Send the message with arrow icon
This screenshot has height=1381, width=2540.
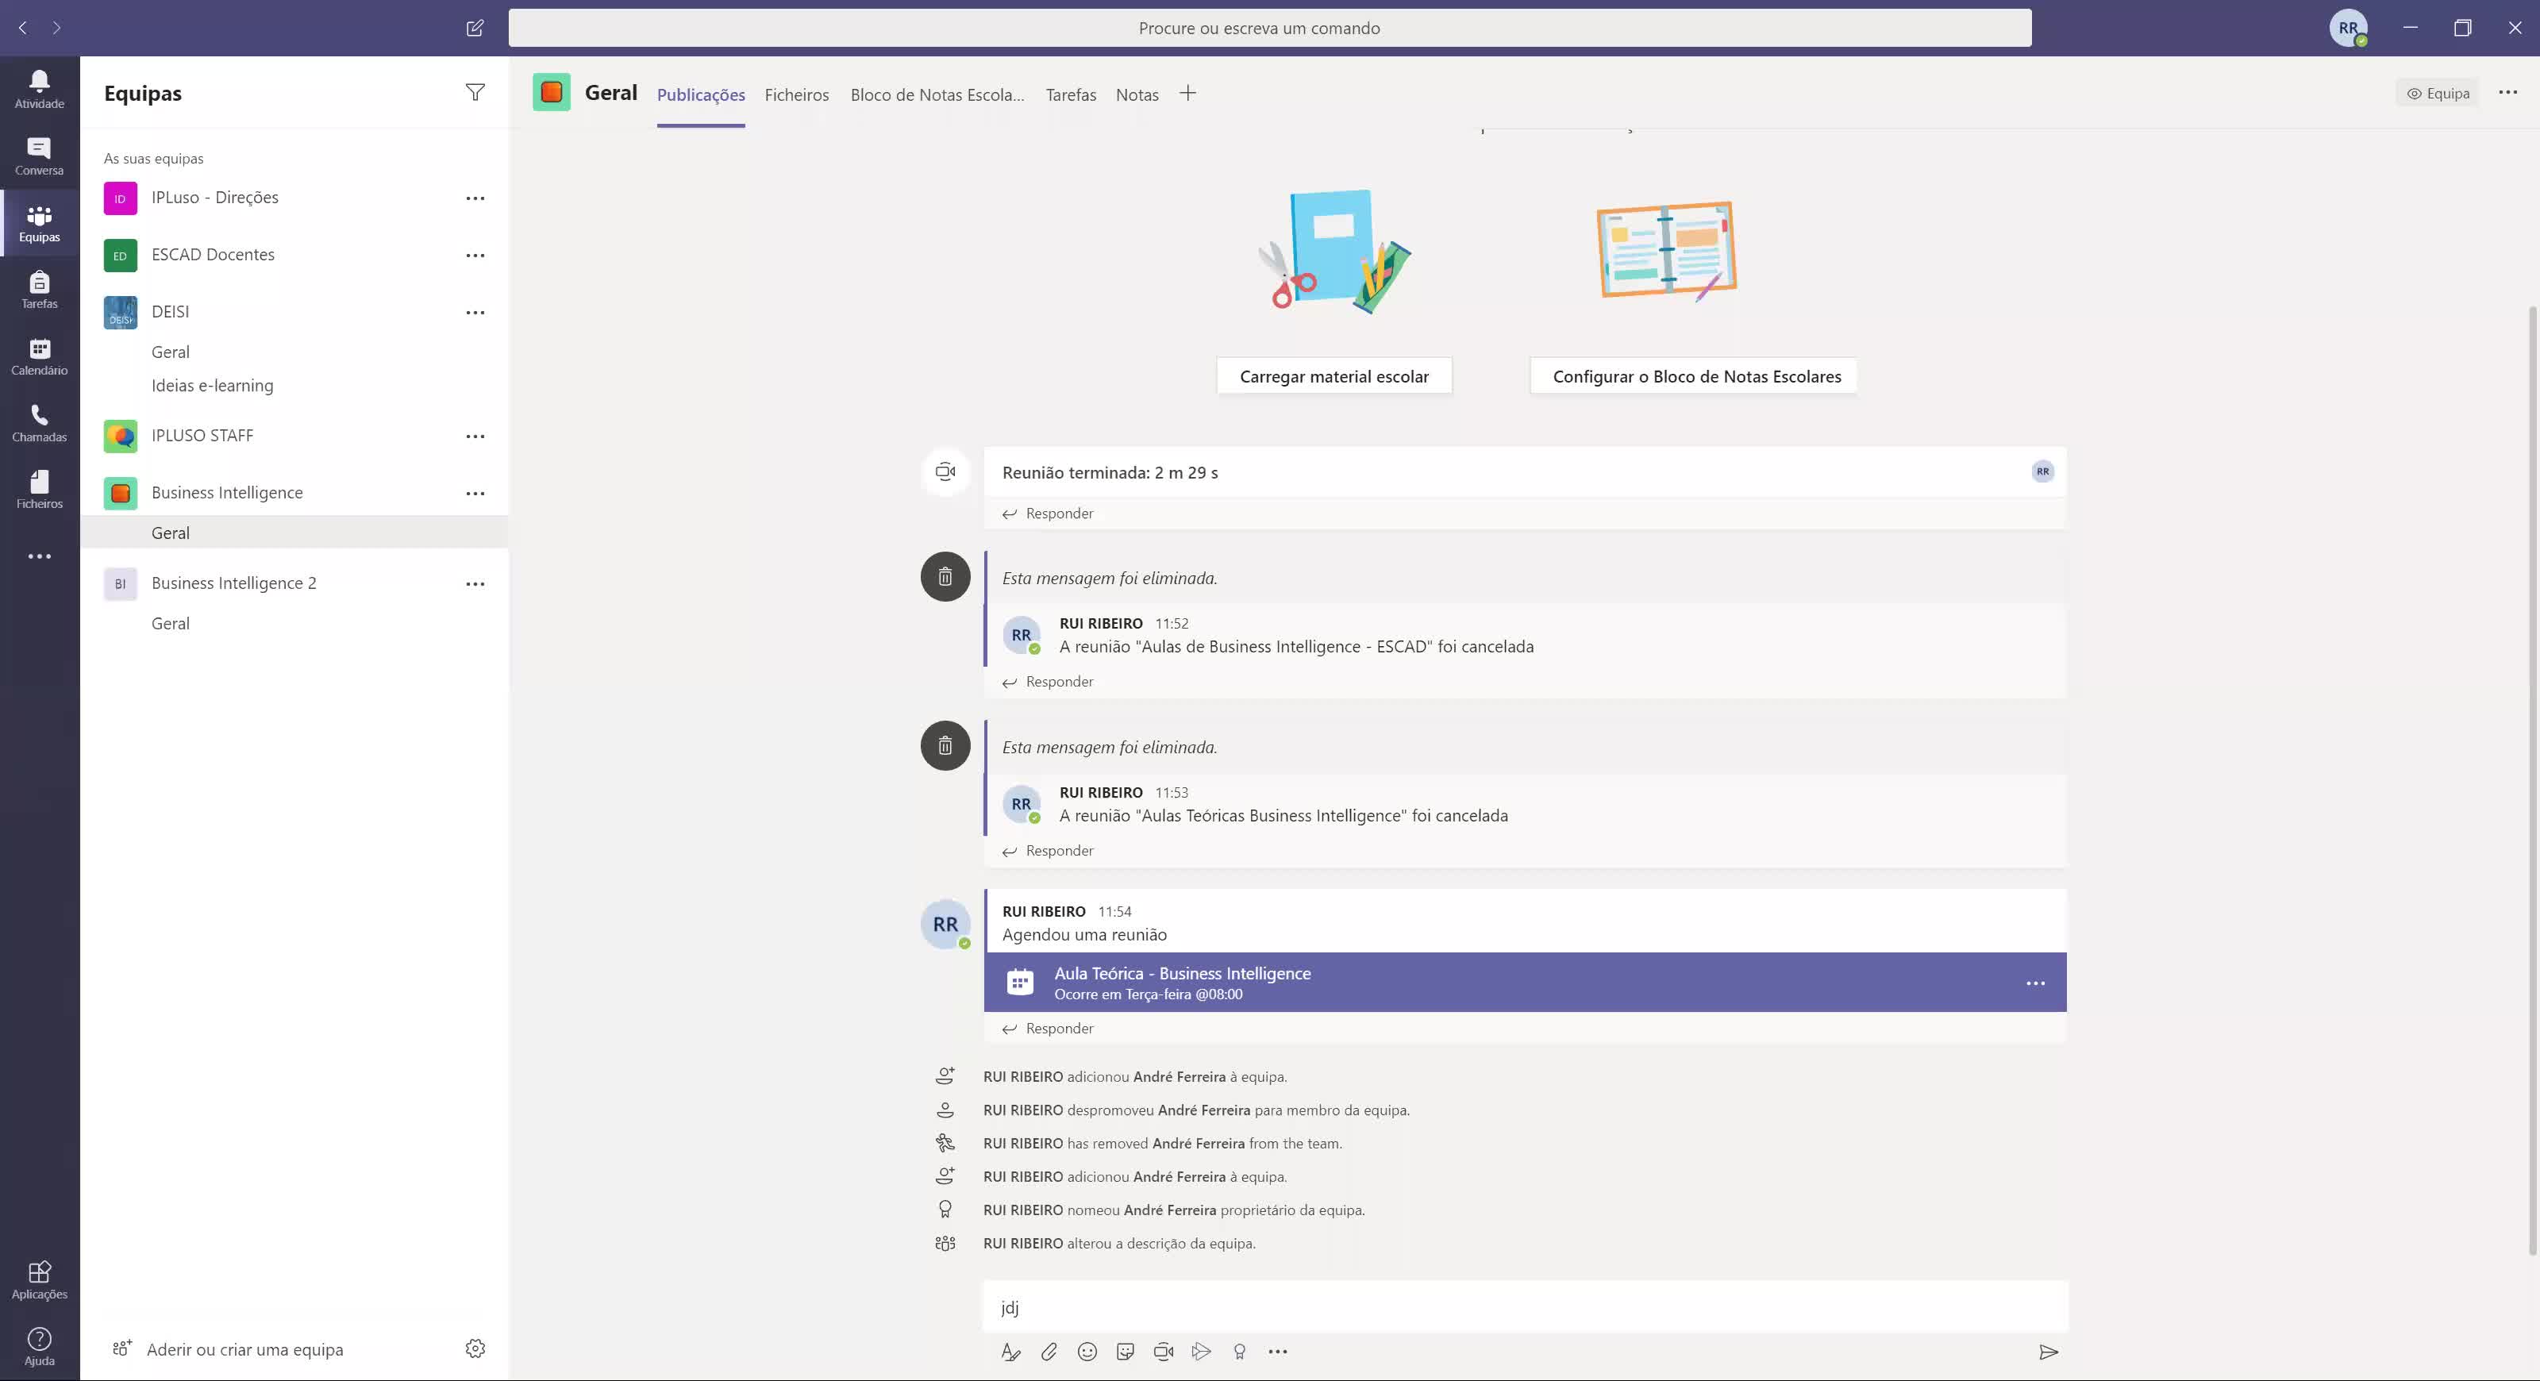click(2048, 1352)
